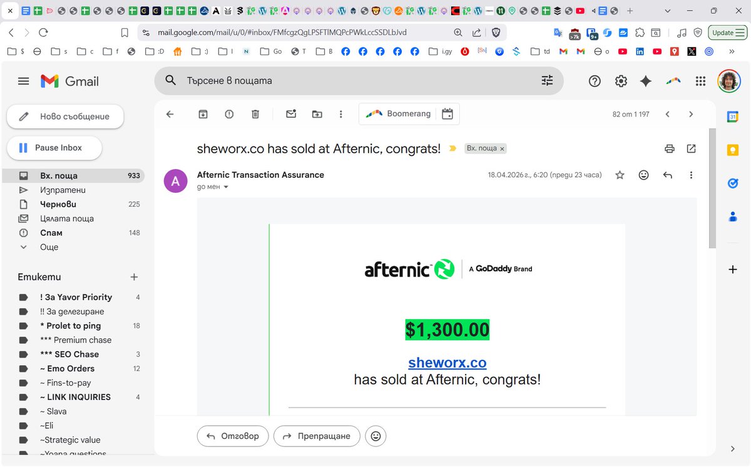
Task: Click the browser address bar URL
Action: pos(282,33)
